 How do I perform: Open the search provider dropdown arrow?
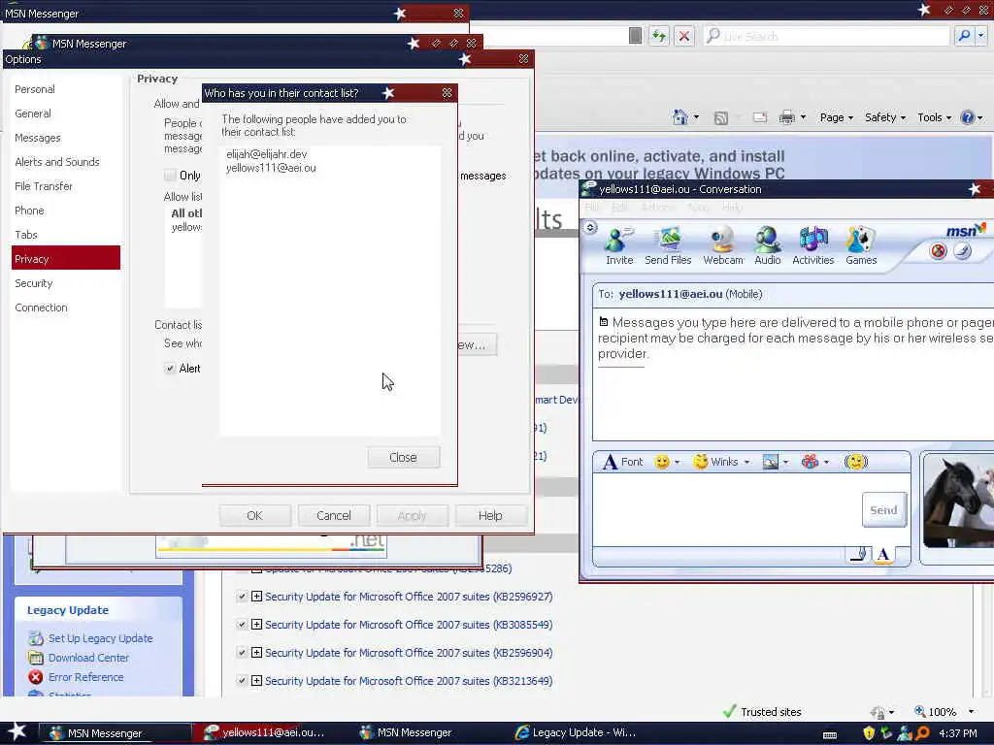pyautogui.click(x=981, y=36)
